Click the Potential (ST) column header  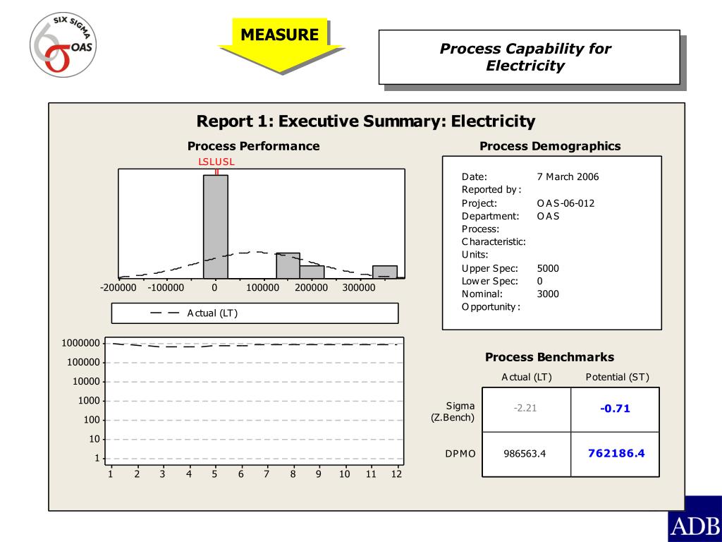tap(617, 377)
